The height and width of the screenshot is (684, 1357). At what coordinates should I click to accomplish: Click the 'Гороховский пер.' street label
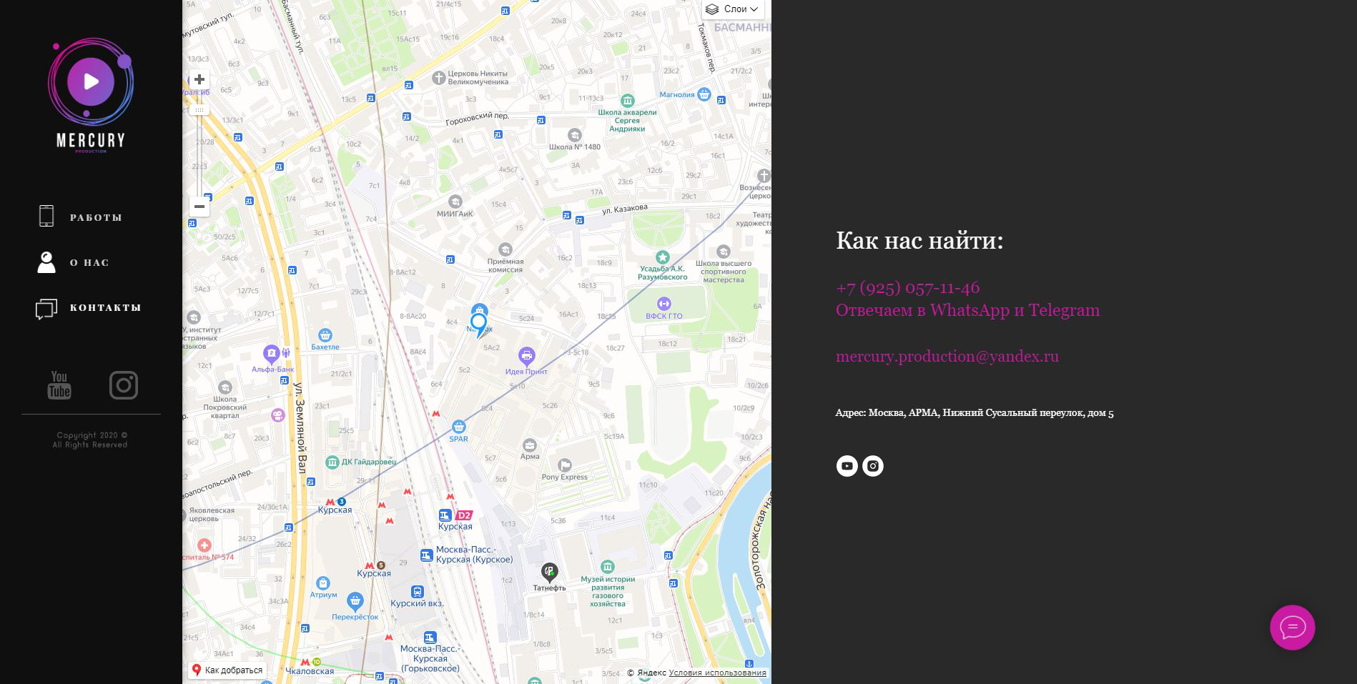(478, 119)
